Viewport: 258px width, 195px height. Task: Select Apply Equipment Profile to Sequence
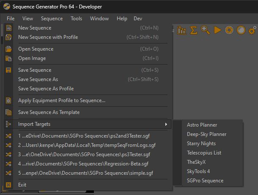(88, 100)
